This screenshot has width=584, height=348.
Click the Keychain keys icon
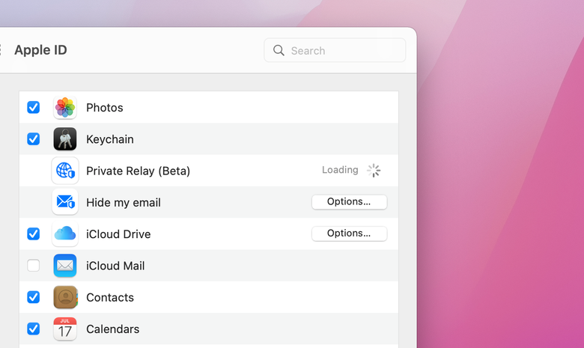(x=65, y=139)
